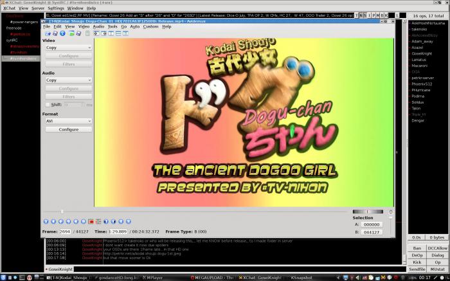Viewport: 450px width, 281px height.
Task: Toggle XChat channel mode T button
Action: click(x=357, y=15)
